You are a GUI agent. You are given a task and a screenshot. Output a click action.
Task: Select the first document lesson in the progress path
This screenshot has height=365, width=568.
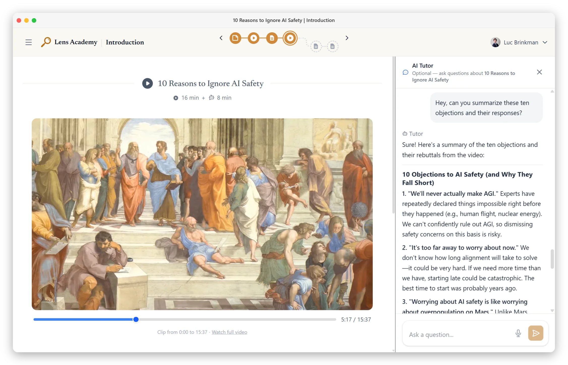point(235,38)
